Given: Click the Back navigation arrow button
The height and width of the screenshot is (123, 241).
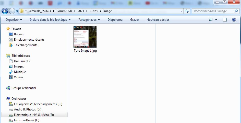Looking at the screenshot, I should tap(5, 11).
